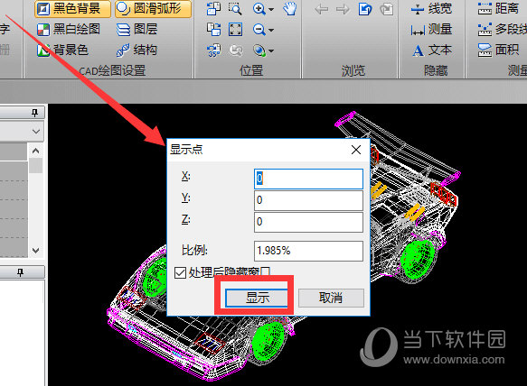Click the fit-to-window zoom icon
Image resolution: width=527 pixels, height=386 pixels.
pos(235,30)
